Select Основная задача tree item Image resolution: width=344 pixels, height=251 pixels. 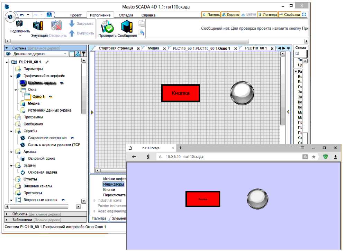(x=42, y=172)
